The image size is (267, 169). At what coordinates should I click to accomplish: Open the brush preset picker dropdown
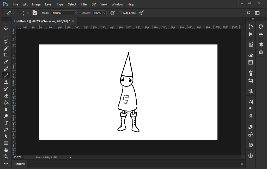pyautogui.click(x=28, y=13)
